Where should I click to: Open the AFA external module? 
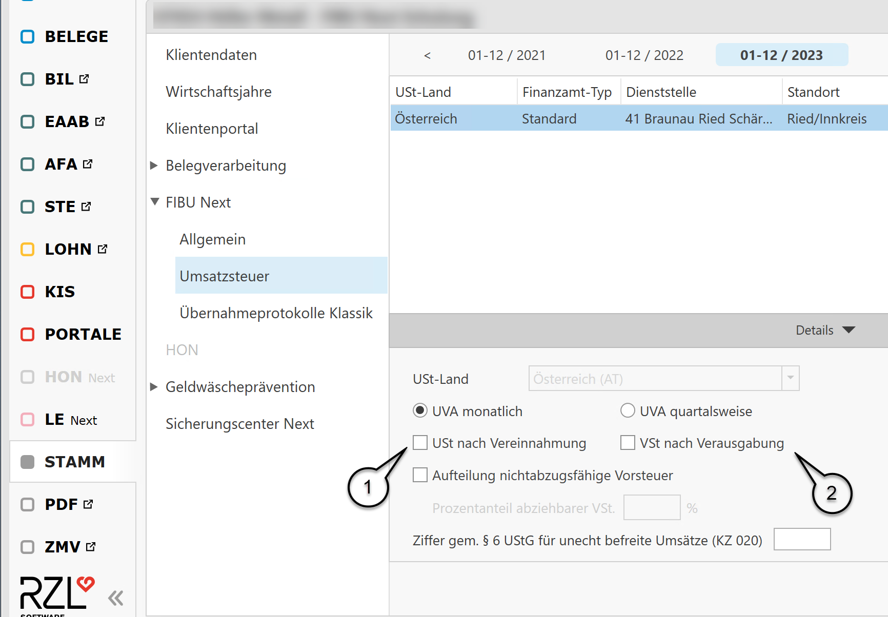tap(27, 164)
